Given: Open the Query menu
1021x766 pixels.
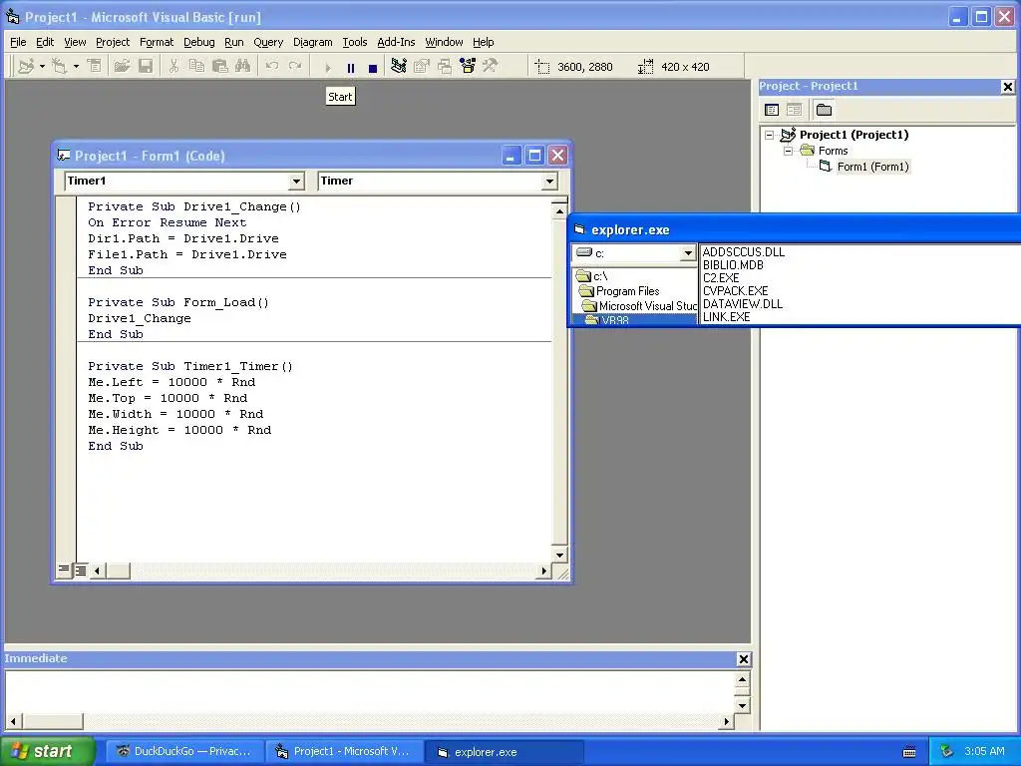Looking at the screenshot, I should coord(268,42).
